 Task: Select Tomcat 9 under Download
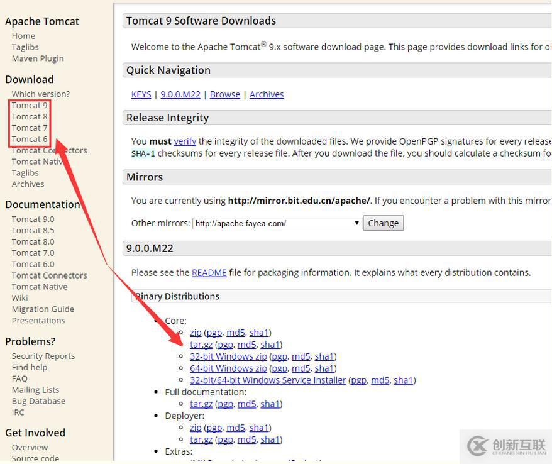tap(29, 105)
